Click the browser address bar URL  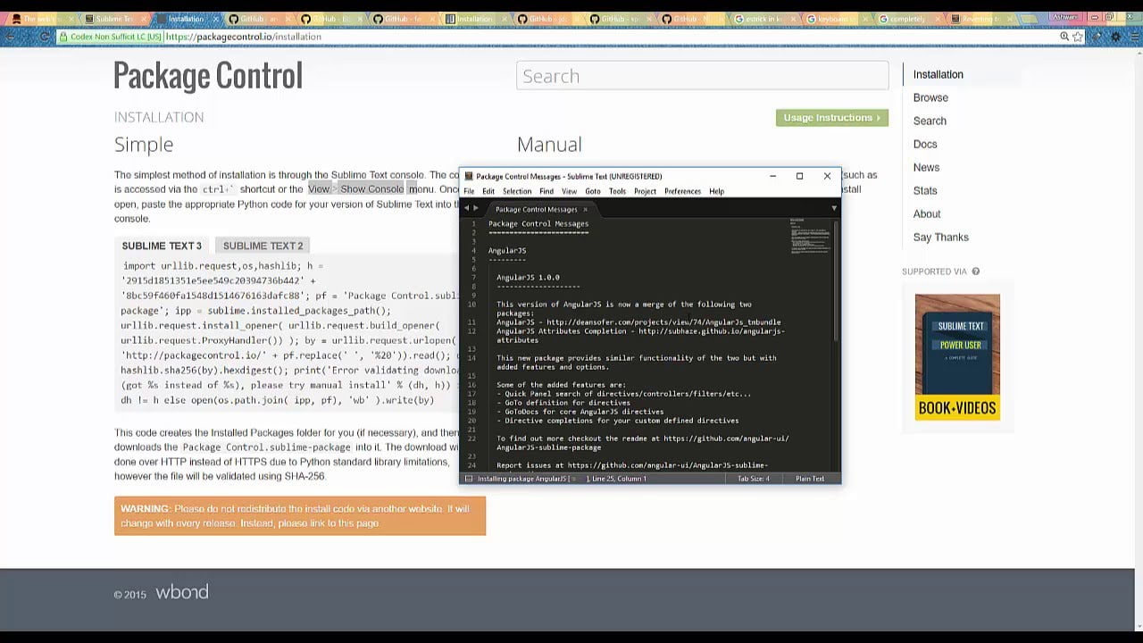[243, 37]
